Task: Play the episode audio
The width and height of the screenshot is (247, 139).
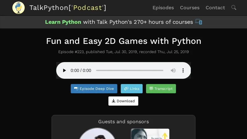Action: (64, 70)
